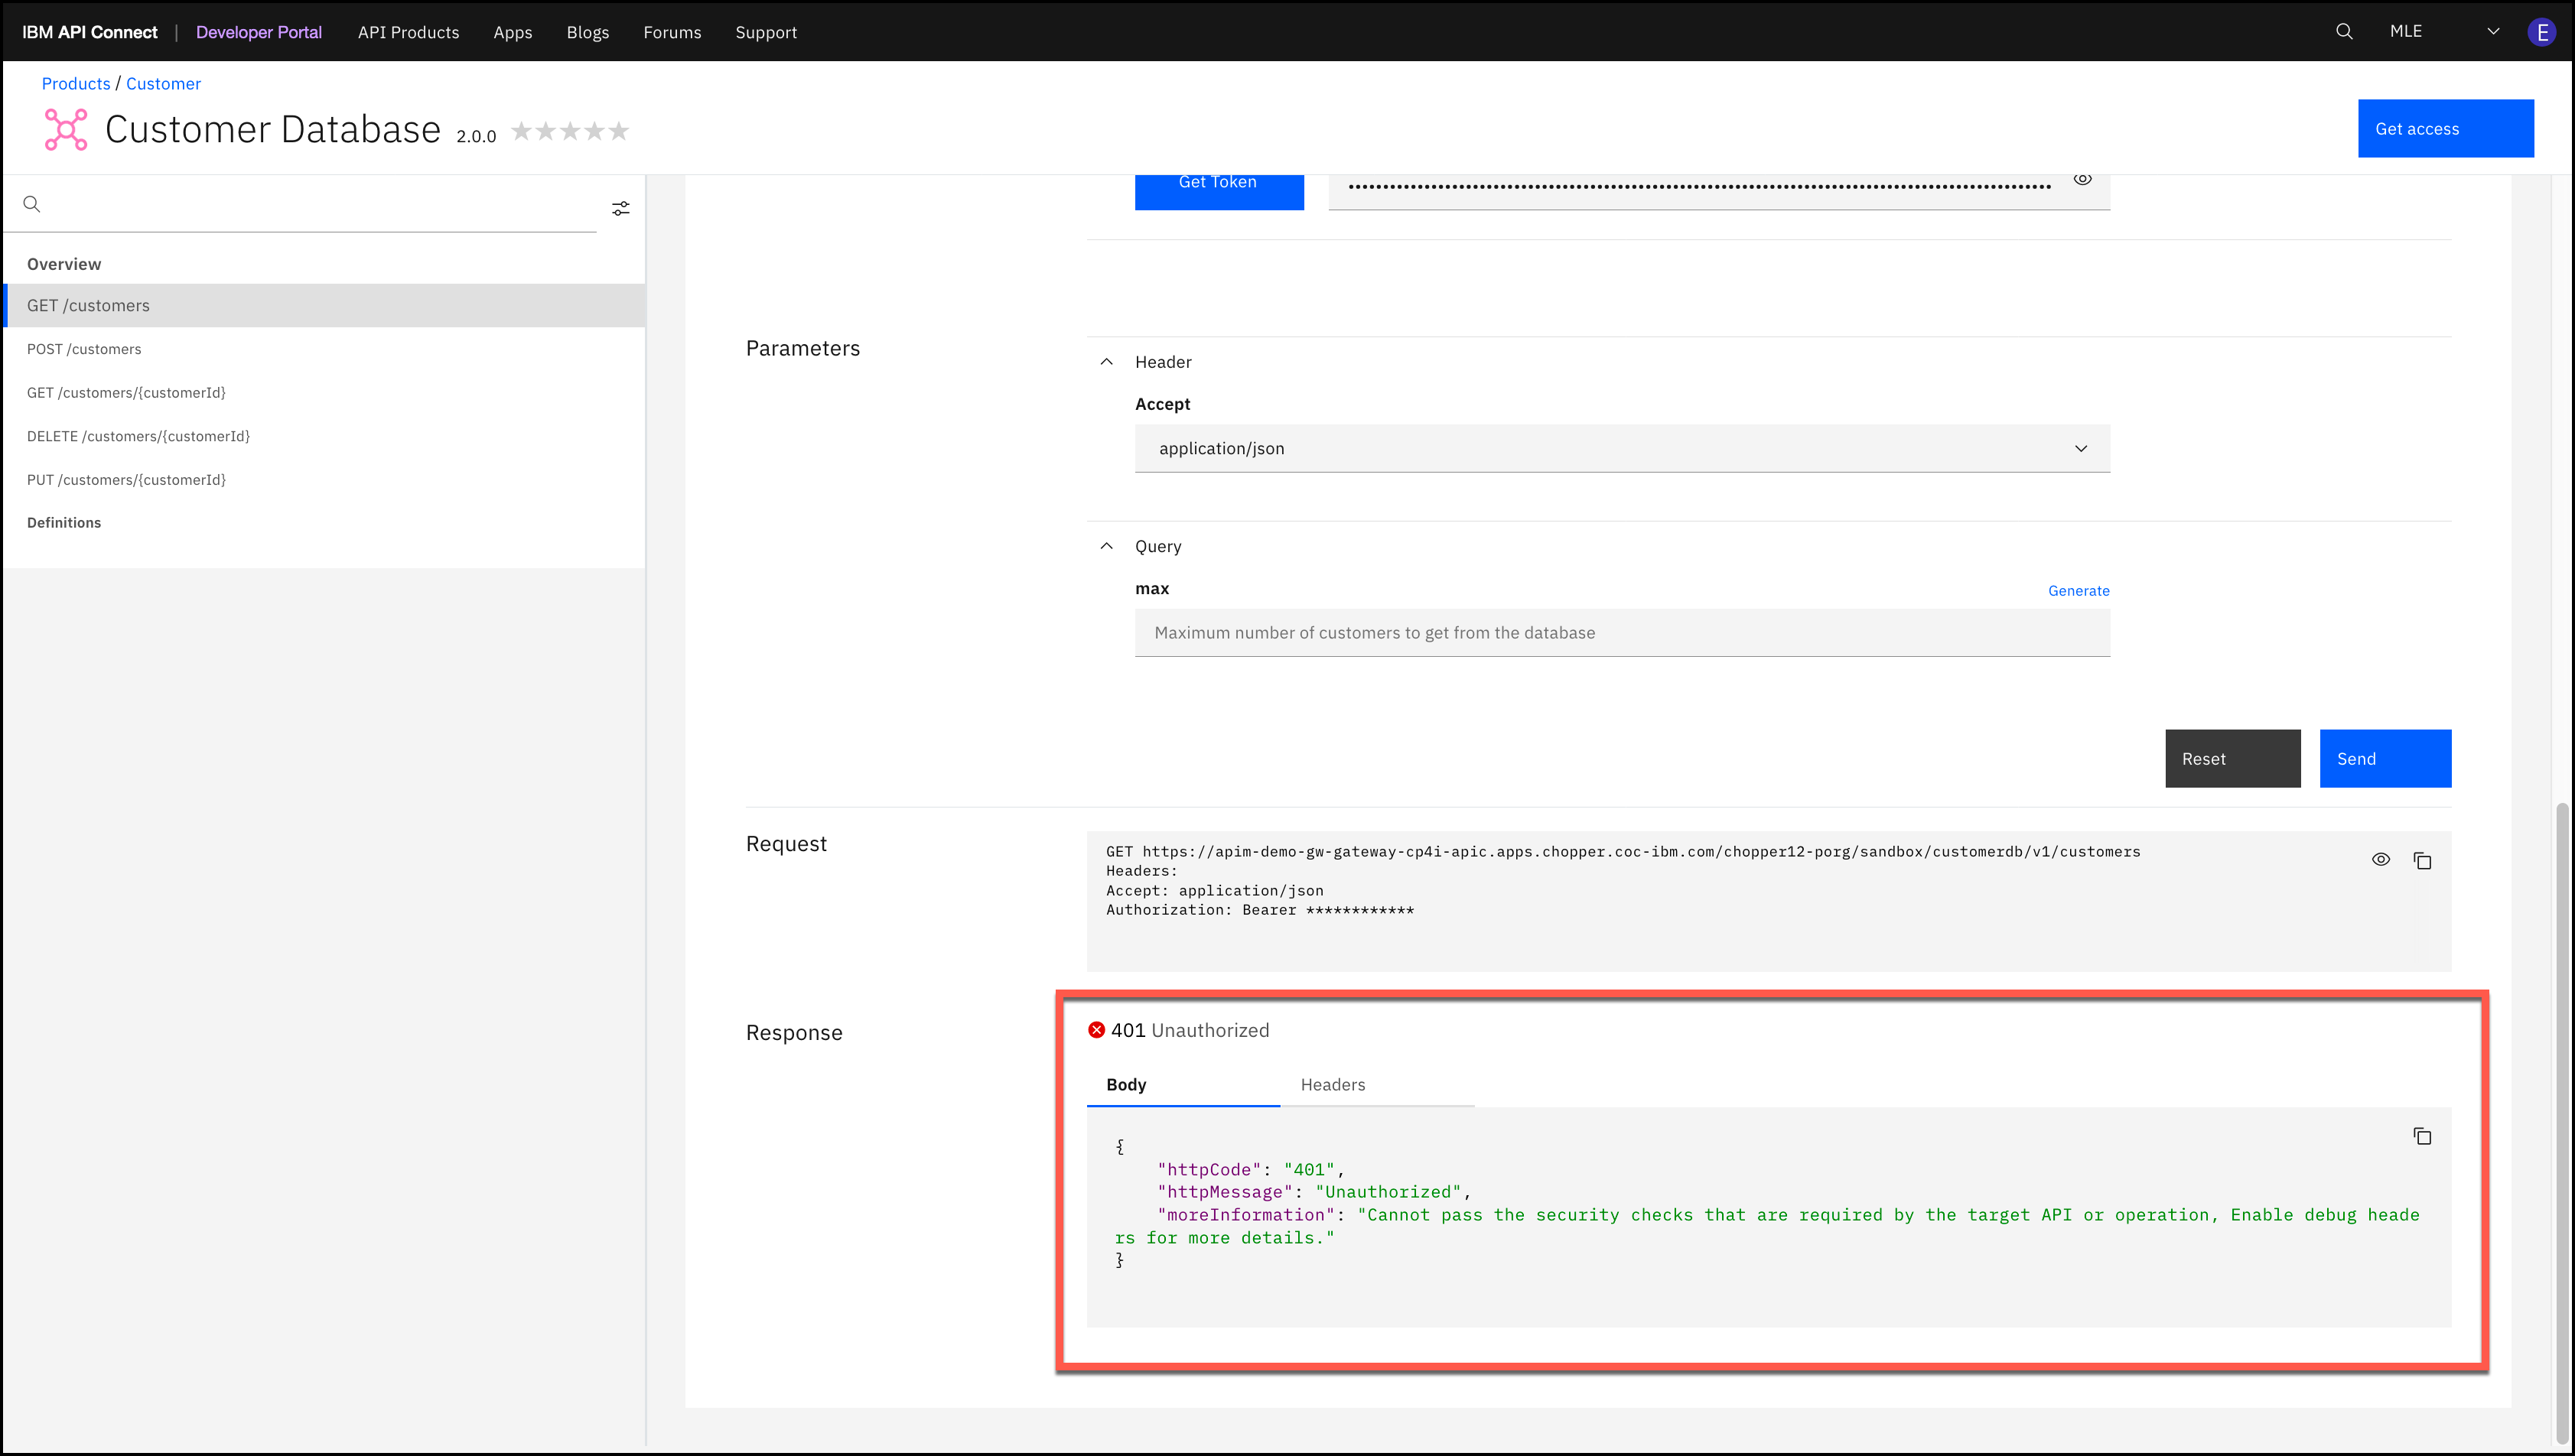Click the version 2.0.0 label

pos(476,137)
